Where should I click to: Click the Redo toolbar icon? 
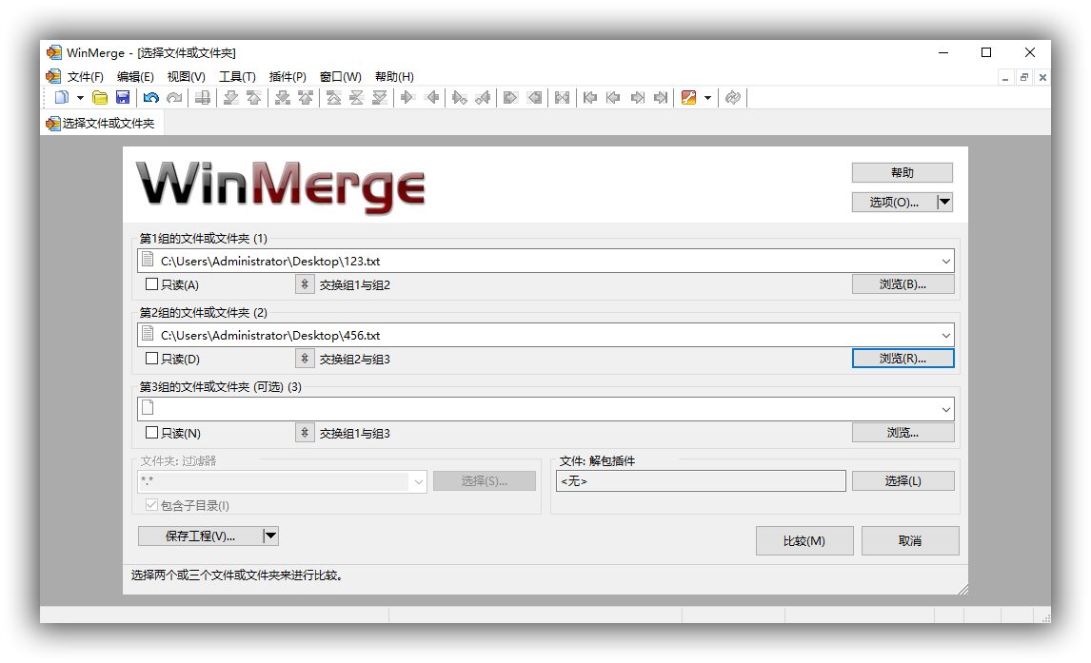tap(174, 97)
